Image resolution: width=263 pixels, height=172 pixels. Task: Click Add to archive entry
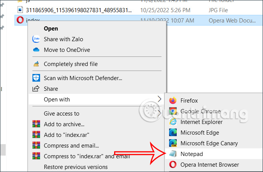(x=64, y=124)
